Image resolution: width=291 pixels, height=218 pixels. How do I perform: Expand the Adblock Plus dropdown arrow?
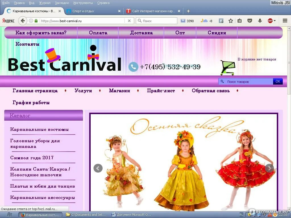tap(275, 21)
